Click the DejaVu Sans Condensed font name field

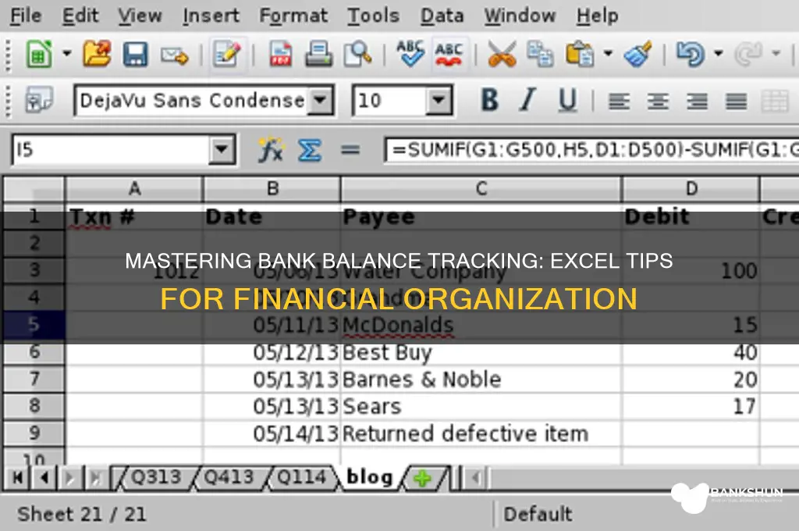(x=193, y=101)
